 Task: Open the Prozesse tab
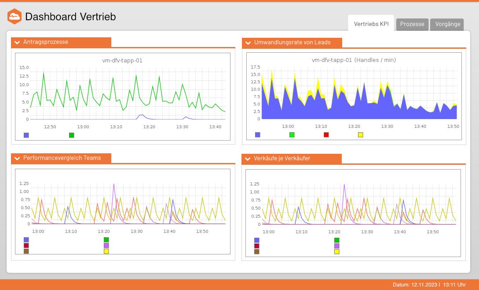tap(412, 24)
